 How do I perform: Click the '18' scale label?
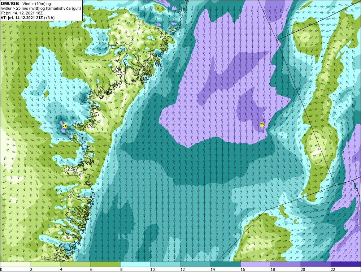click(x=273, y=270)
